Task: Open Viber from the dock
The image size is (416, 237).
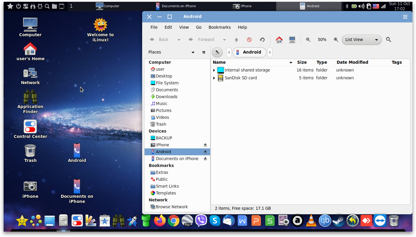Action: coord(201,221)
